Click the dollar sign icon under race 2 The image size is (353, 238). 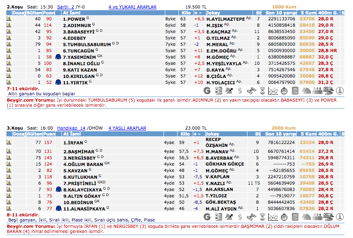240,90
